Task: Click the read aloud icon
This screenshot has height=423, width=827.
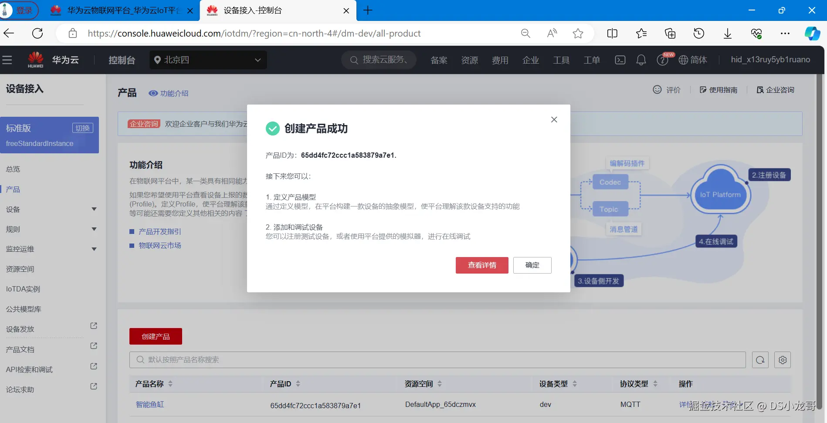Action: click(x=552, y=33)
